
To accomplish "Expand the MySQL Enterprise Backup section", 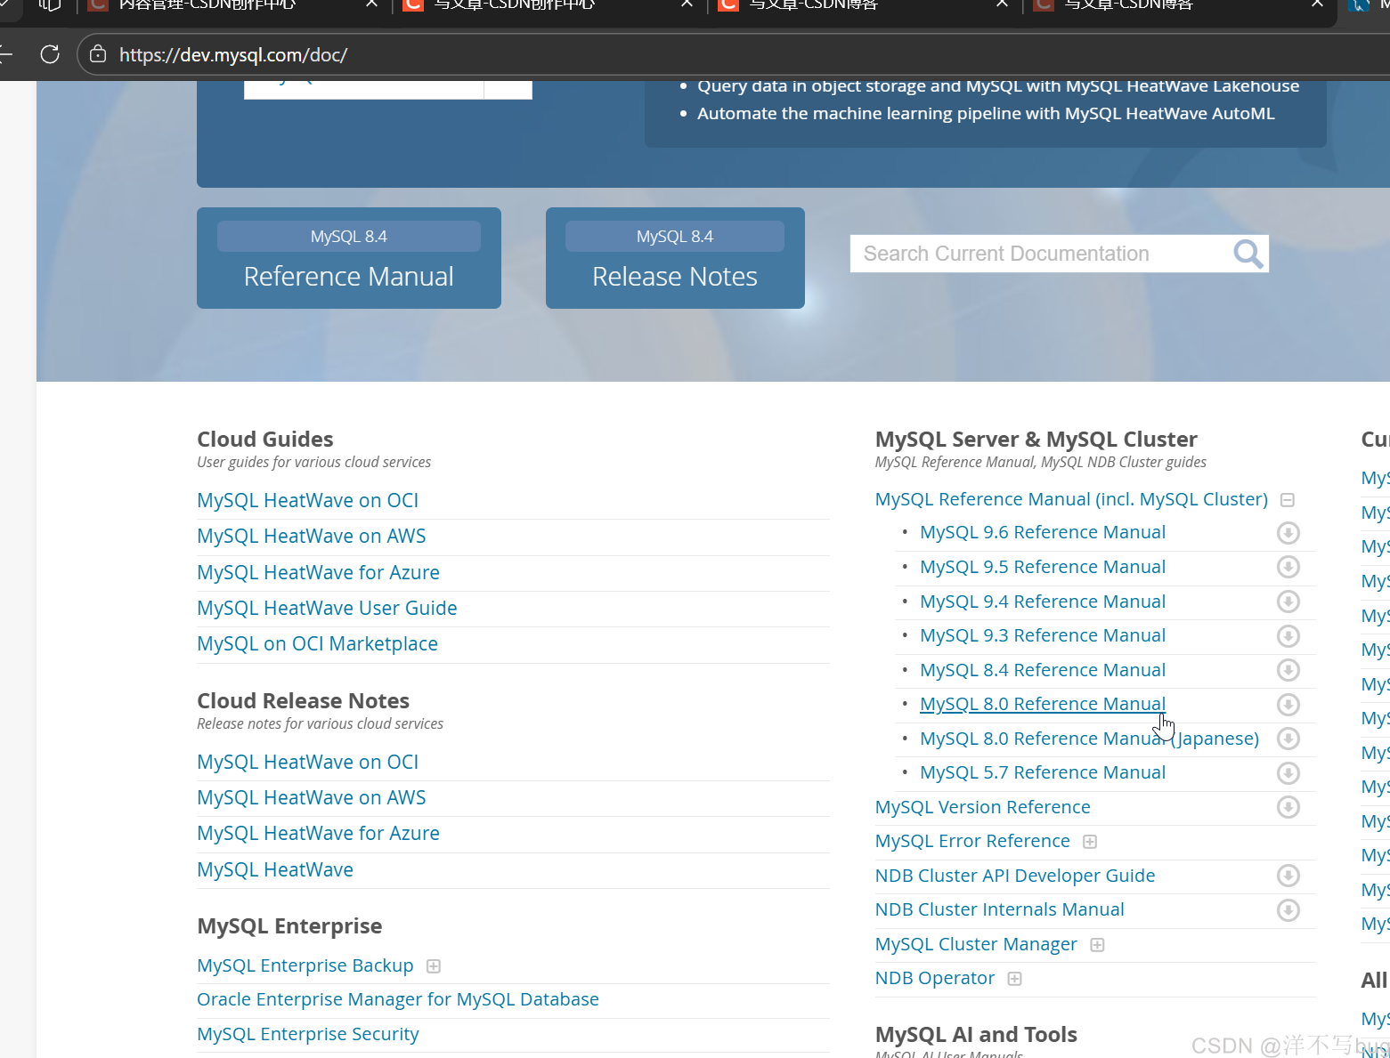I will tap(434, 966).
